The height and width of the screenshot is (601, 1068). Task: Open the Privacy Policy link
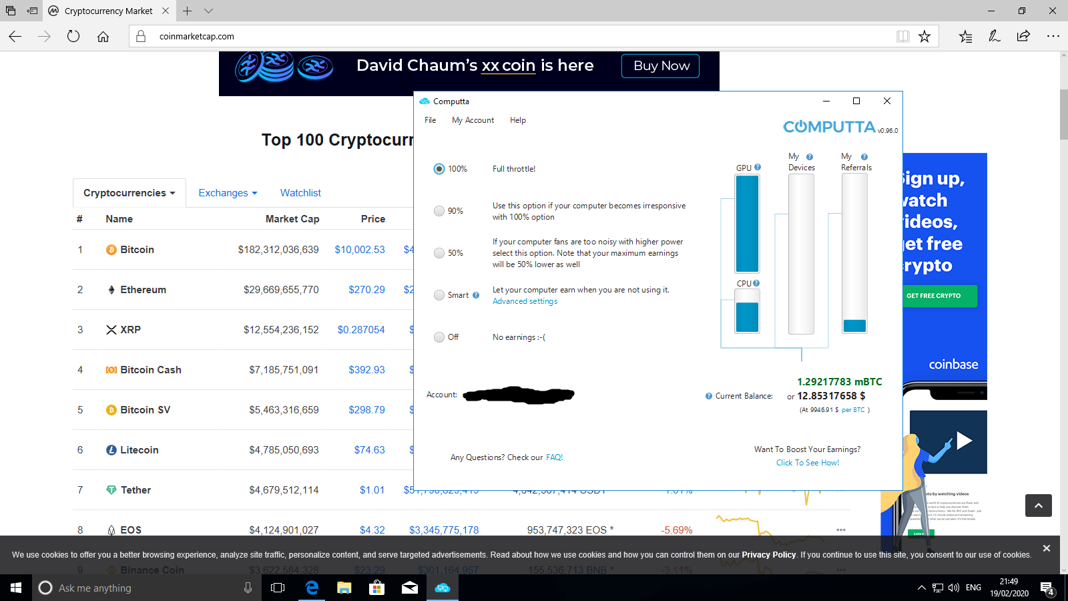click(768, 555)
